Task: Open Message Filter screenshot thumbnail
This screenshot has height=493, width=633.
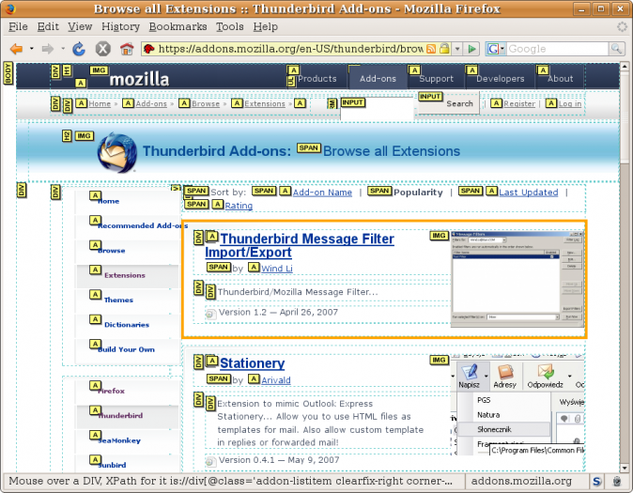Action: click(517, 278)
